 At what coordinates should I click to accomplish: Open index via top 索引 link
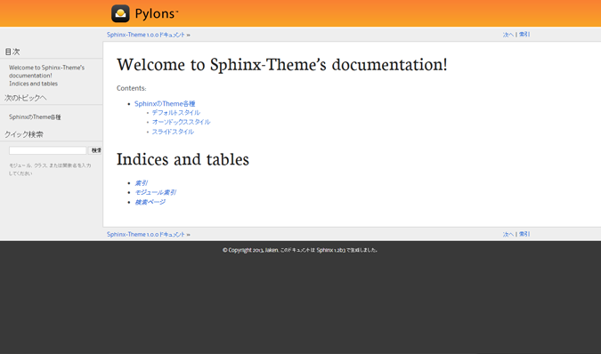(524, 35)
